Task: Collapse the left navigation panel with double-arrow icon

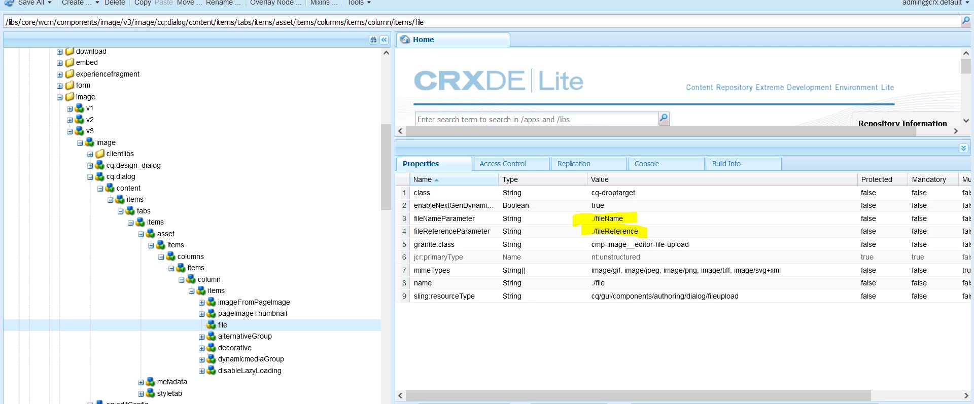Action: click(x=384, y=40)
